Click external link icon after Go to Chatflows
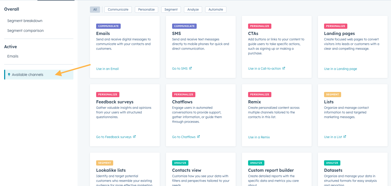The image size is (391, 186). coord(198,137)
